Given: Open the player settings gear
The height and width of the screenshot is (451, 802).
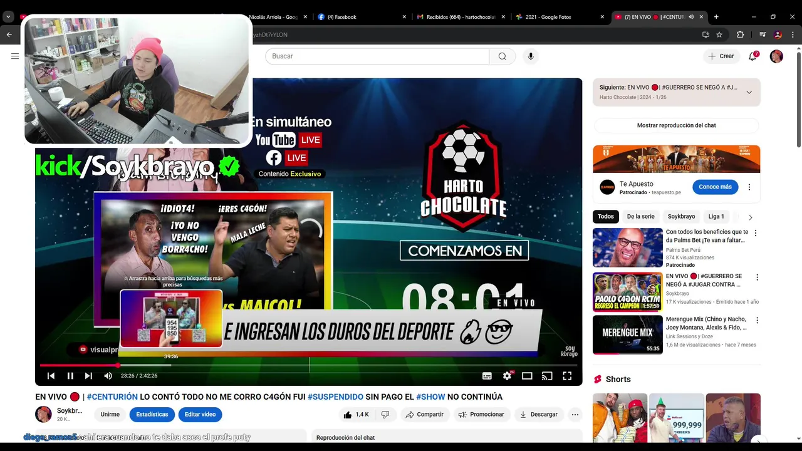Looking at the screenshot, I should [x=507, y=376].
